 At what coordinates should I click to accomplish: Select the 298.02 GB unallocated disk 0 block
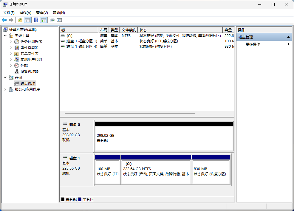pyautogui.click(x=164, y=138)
